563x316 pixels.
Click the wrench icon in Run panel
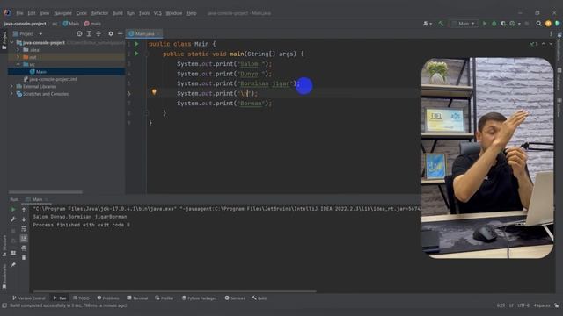13,219
